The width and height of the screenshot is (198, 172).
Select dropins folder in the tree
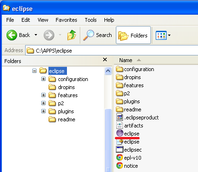point(66,87)
